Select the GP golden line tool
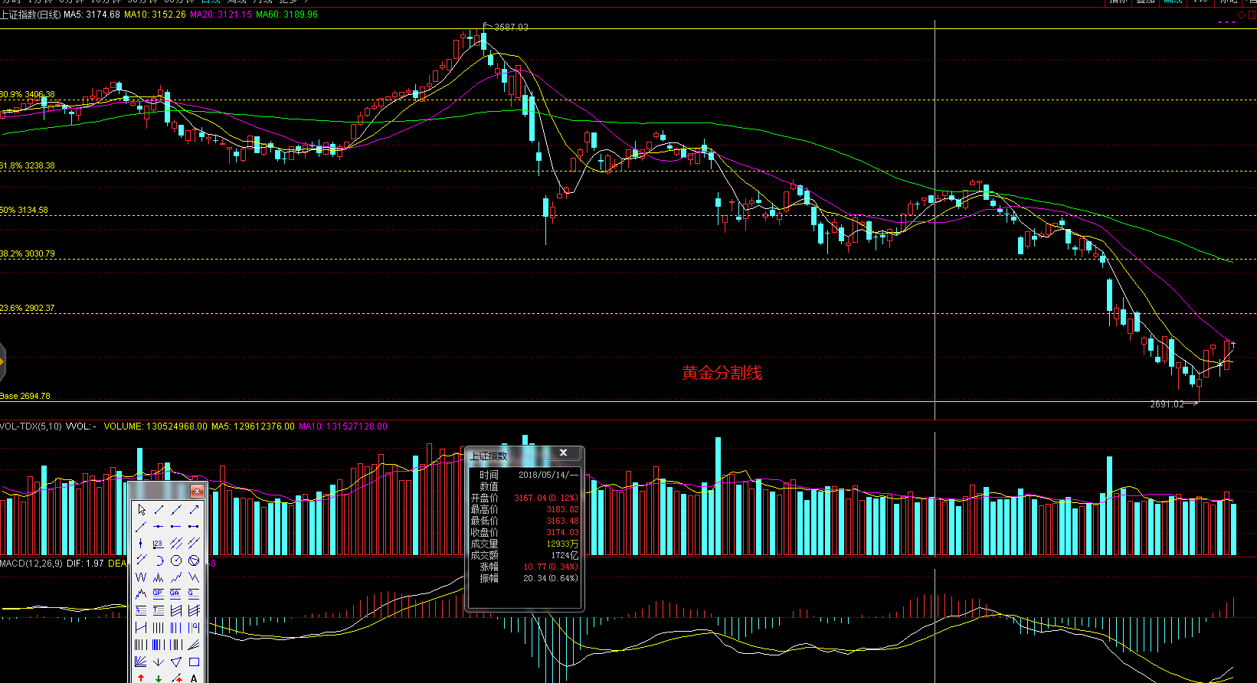 (x=159, y=594)
